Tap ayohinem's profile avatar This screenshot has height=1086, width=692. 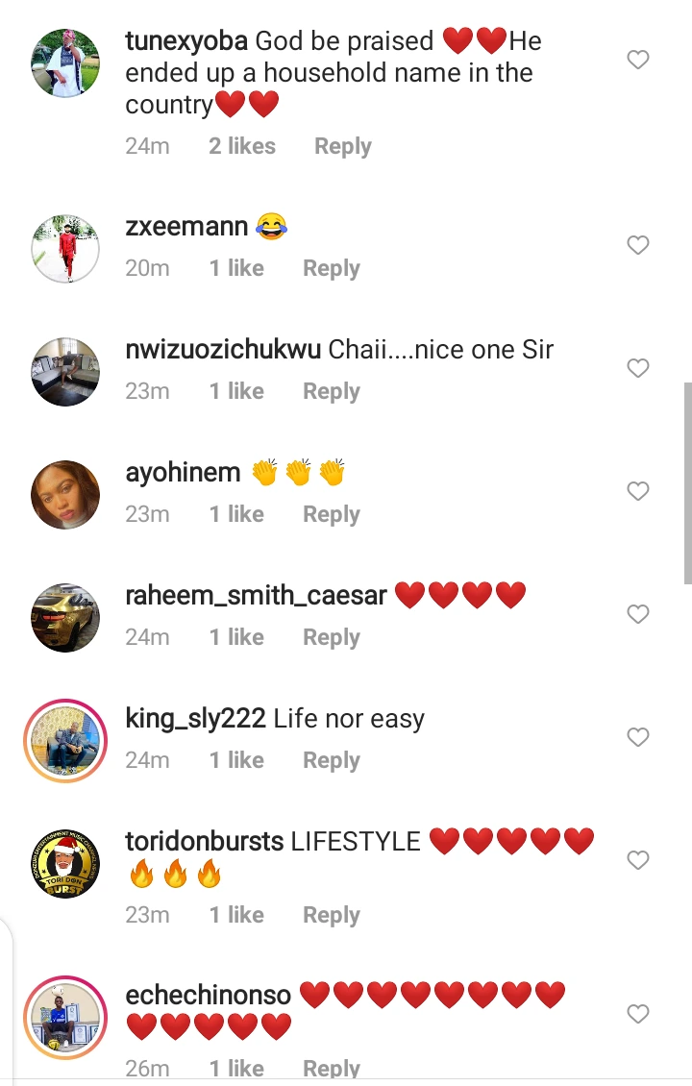click(65, 494)
